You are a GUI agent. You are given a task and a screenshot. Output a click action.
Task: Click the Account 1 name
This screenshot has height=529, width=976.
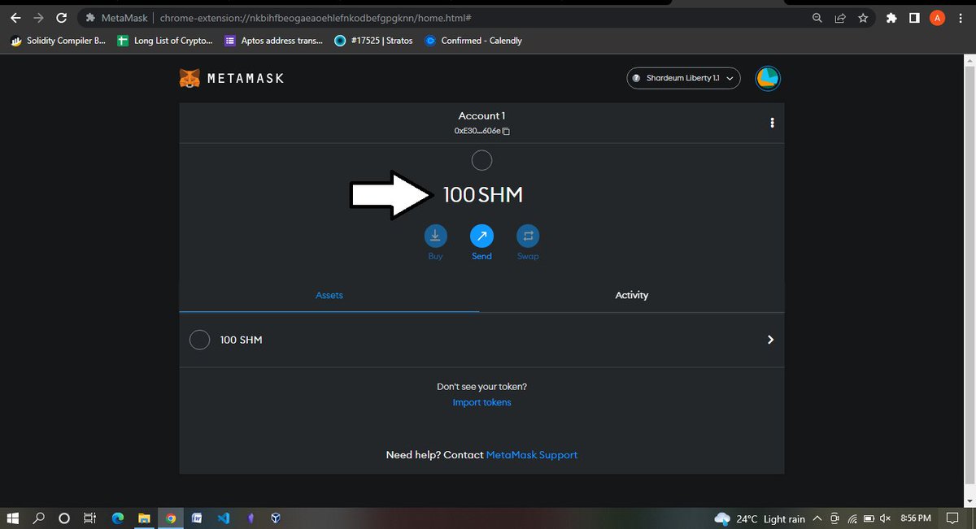point(481,116)
